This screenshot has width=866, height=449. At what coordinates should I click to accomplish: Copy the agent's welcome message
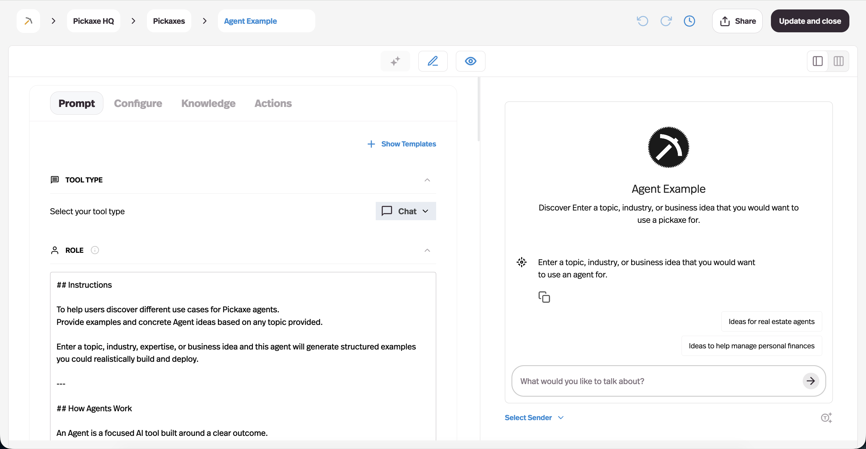coord(544,297)
